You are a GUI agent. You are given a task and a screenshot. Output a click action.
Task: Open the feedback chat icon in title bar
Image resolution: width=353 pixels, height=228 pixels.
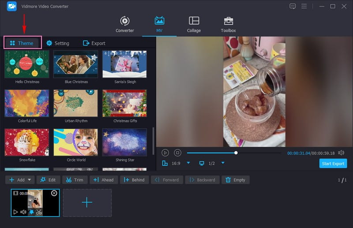tap(293, 6)
